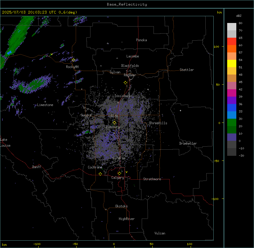Click the white plus marker northwest of Drumheller

(x=180, y=110)
